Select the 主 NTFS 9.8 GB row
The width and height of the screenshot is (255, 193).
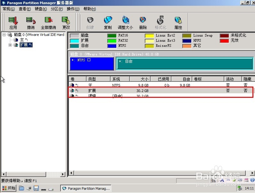161,85
